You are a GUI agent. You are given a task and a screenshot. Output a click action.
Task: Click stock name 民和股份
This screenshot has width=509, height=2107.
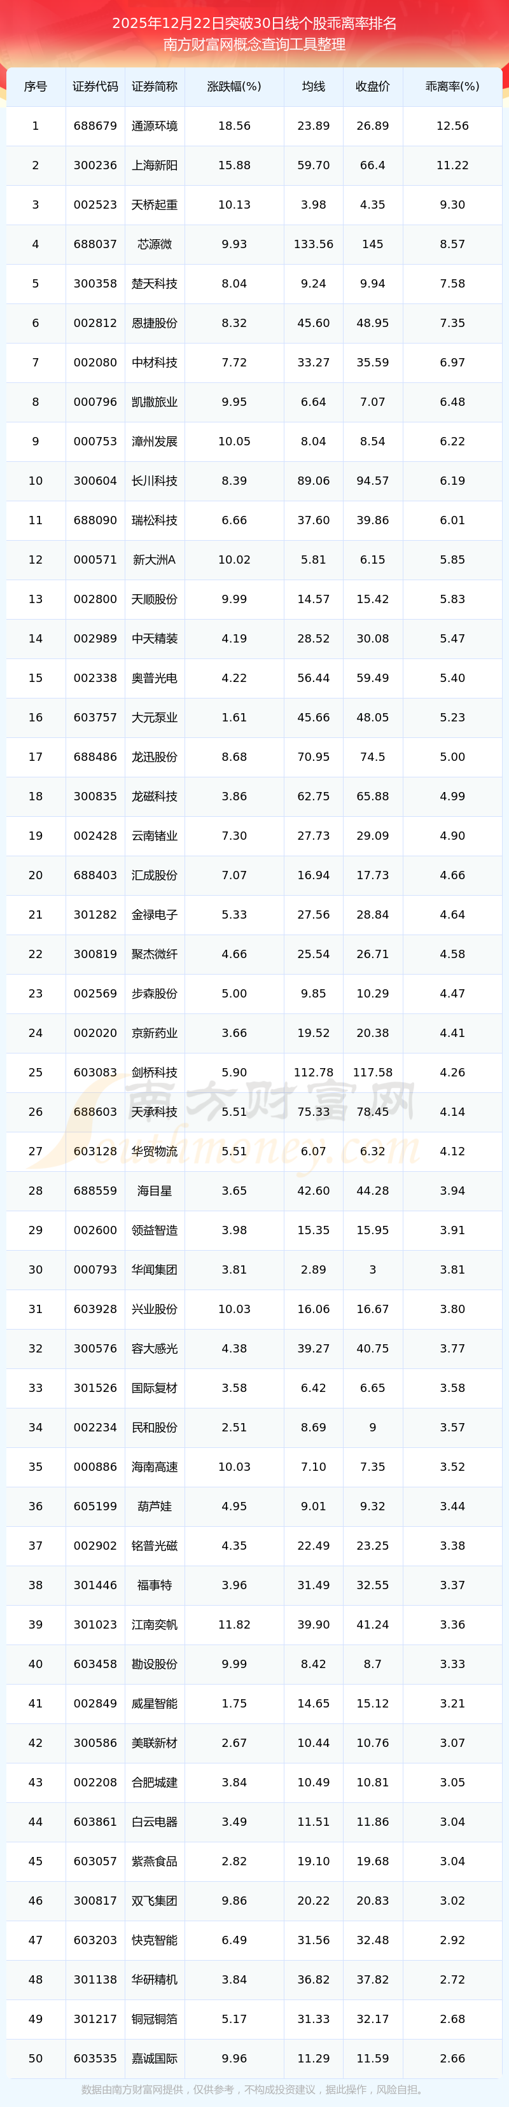tap(155, 1428)
